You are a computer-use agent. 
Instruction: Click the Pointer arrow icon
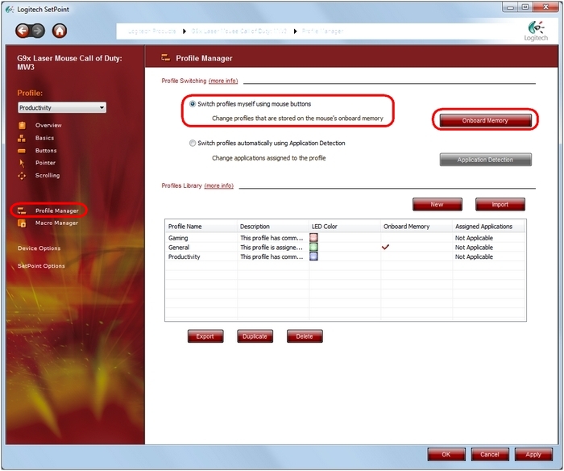pos(22,163)
